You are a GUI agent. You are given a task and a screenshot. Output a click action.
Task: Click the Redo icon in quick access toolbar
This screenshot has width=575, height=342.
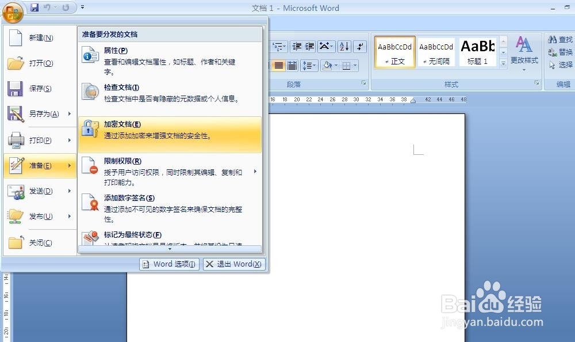pyautogui.click(x=66, y=7)
